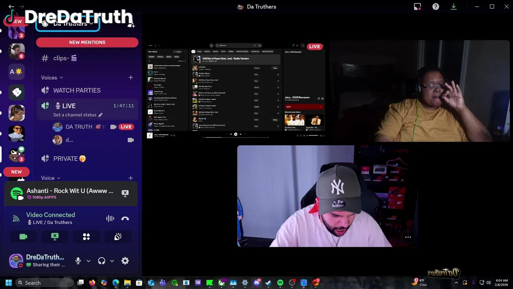The width and height of the screenshot is (513, 289).
Task: Open the white dice server icon
Action: 16,92
